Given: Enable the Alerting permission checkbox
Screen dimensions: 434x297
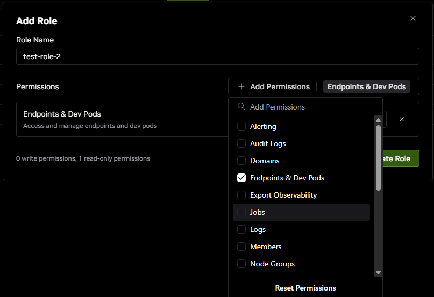Looking at the screenshot, I should click(x=241, y=127).
